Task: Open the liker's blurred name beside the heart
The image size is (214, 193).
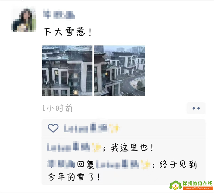Action: 86,128
